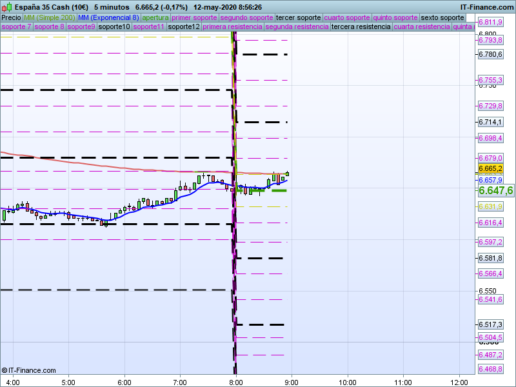Select the primera resistencia label
The image size is (516, 387).
[233, 26]
